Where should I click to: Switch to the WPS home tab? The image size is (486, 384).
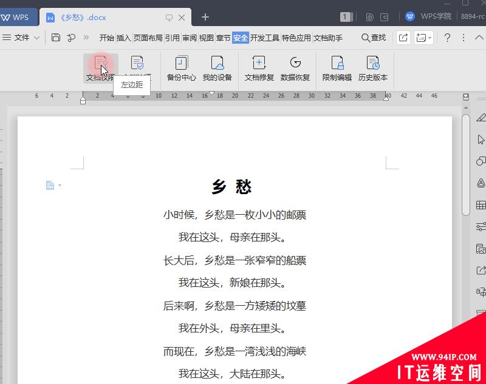coord(18,17)
